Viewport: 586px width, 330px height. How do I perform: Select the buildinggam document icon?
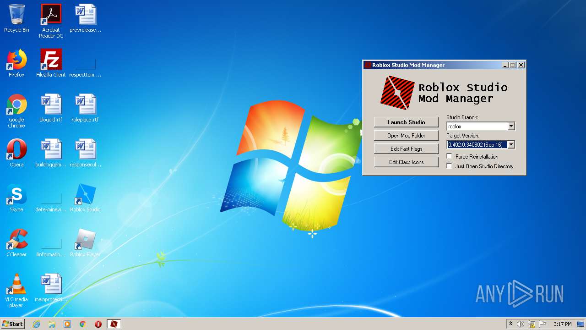coord(51,153)
